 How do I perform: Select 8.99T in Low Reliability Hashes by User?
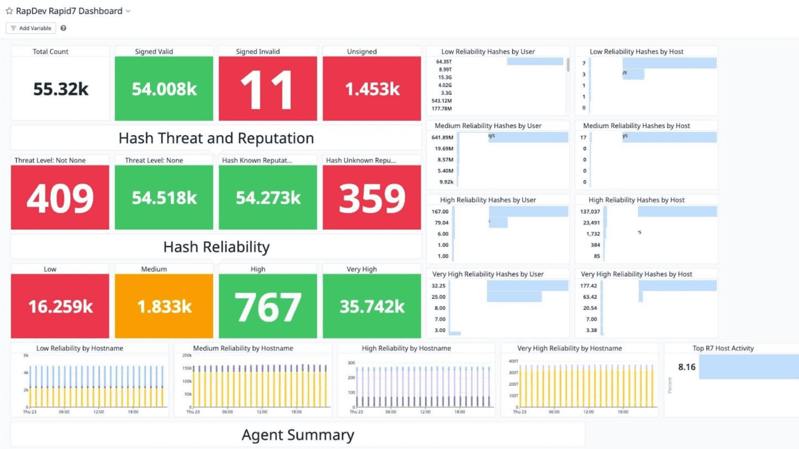[x=445, y=69]
